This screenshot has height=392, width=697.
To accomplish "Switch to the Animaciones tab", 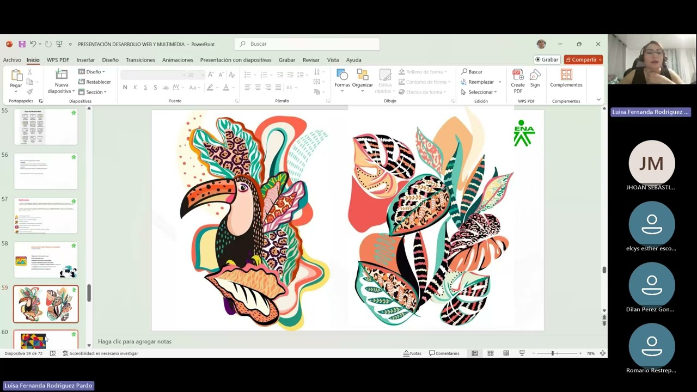I will (x=178, y=60).
